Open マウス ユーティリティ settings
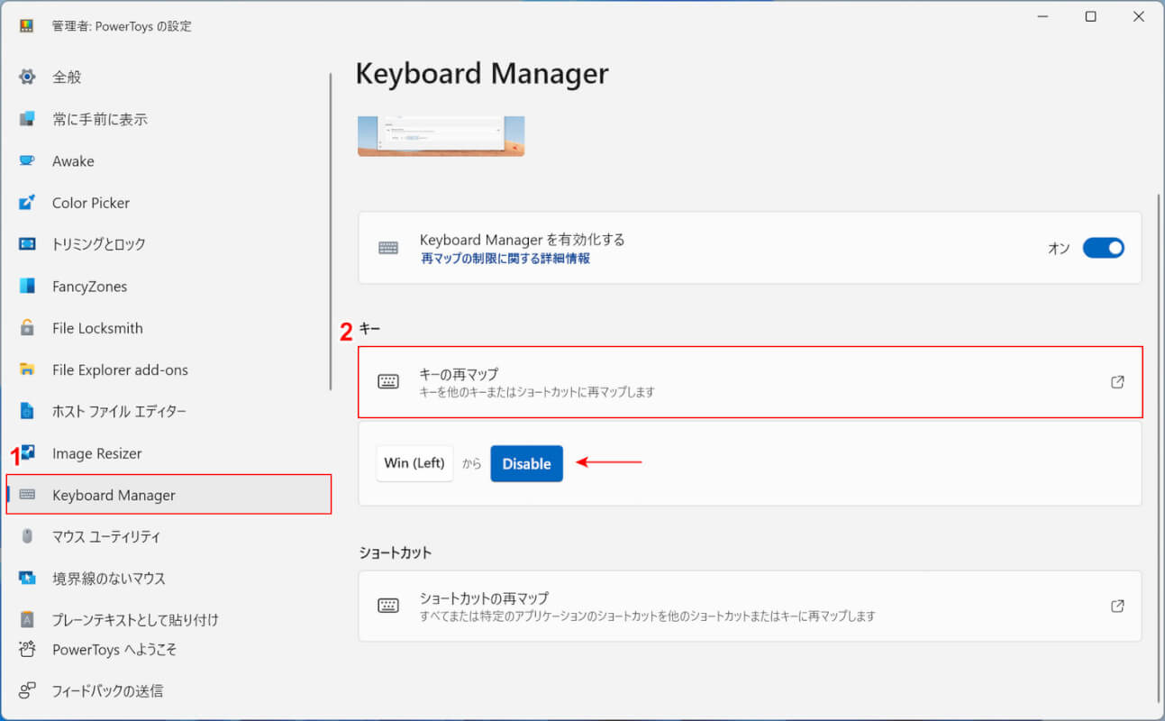The height and width of the screenshot is (721, 1165). (x=168, y=536)
